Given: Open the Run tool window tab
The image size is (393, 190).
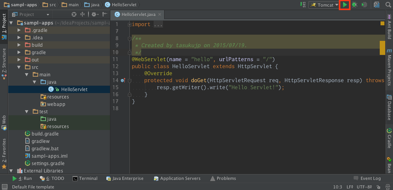Looking at the screenshot, I should click(22, 178).
